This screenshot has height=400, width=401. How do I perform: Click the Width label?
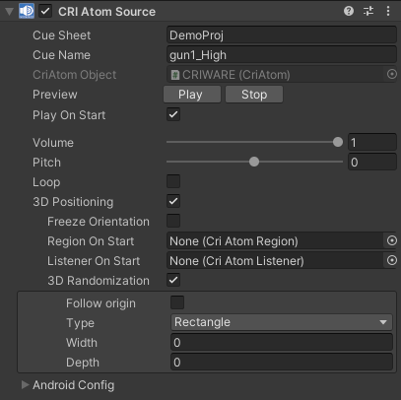point(82,343)
